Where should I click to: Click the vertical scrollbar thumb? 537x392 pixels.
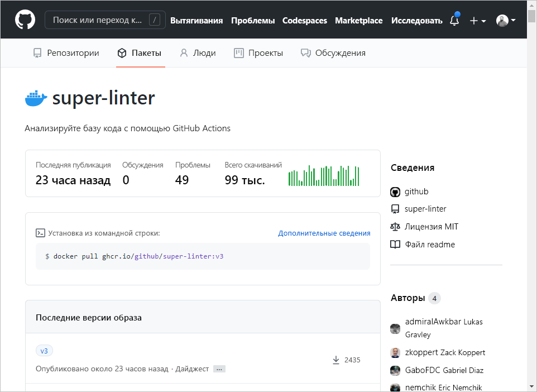point(531,16)
